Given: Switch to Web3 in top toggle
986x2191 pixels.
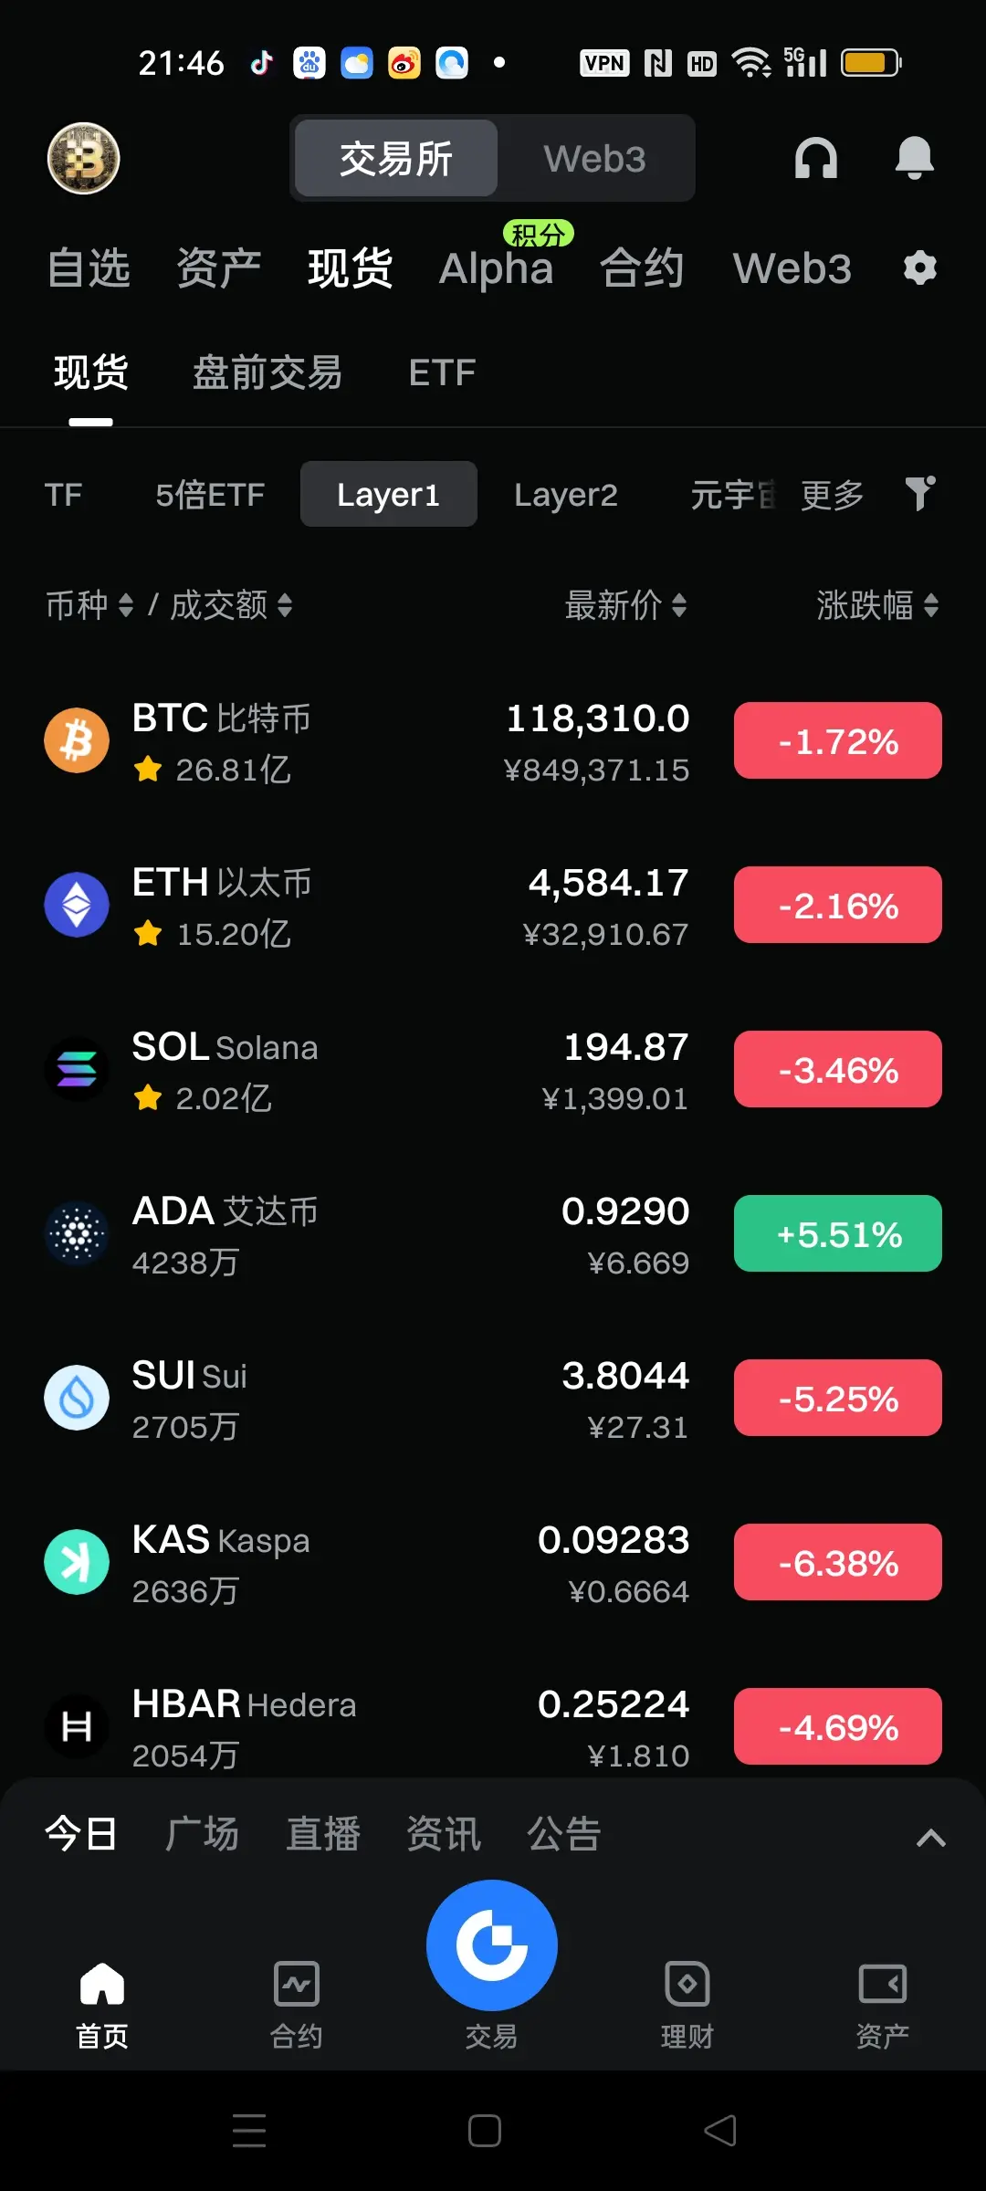Looking at the screenshot, I should click(x=594, y=158).
